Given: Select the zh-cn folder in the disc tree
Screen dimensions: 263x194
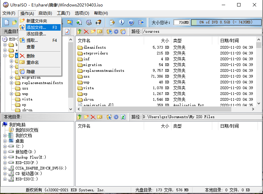Looking at the screenshot, I should coord(27,110).
